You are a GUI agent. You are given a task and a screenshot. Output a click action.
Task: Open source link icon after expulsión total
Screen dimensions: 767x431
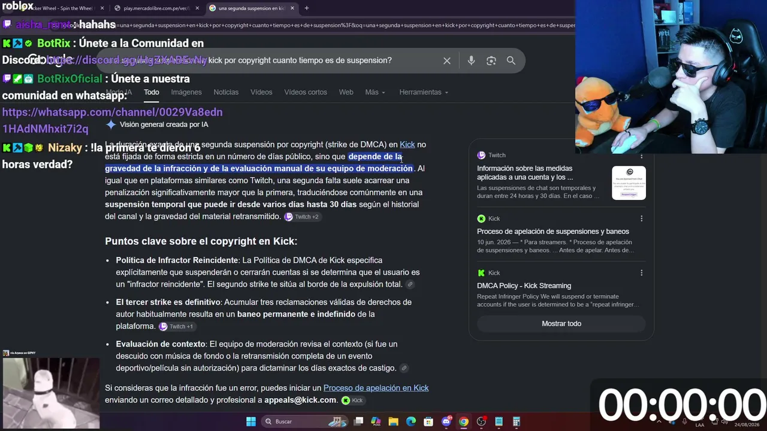409,284
